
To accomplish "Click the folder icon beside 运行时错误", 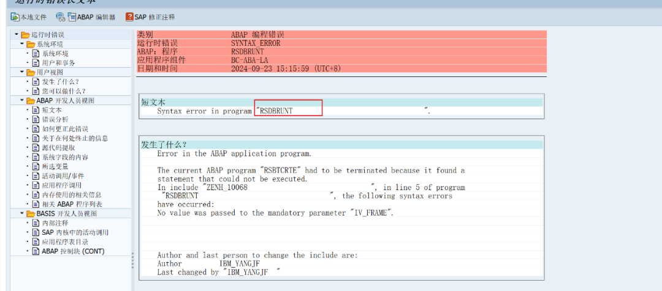I will [x=25, y=34].
